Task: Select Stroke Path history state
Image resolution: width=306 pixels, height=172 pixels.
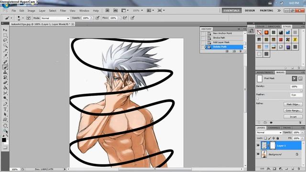Action: [x=219, y=38]
